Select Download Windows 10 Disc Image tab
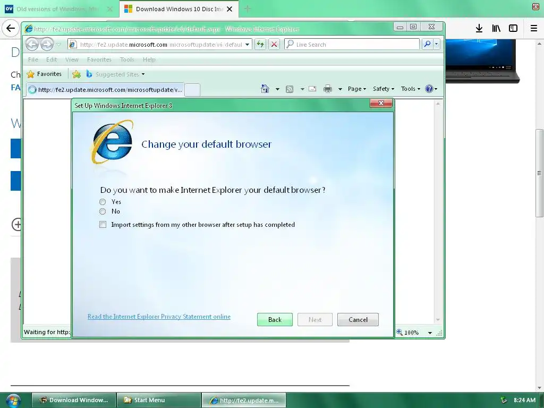 tap(178, 9)
